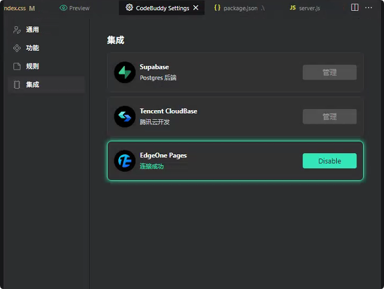Click the JS file icon on server.js
This screenshot has height=289, width=384.
(292, 8)
